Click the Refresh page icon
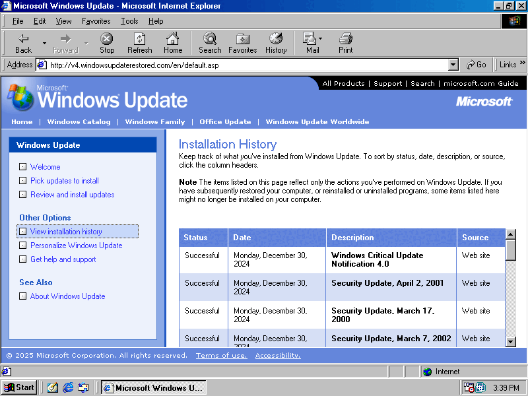The width and height of the screenshot is (528, 396). (x=139, y=39)
